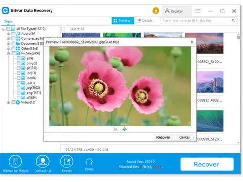Select the ai(9) tree item
Screen dimensions: 243x182
click(x=30, y=58)
